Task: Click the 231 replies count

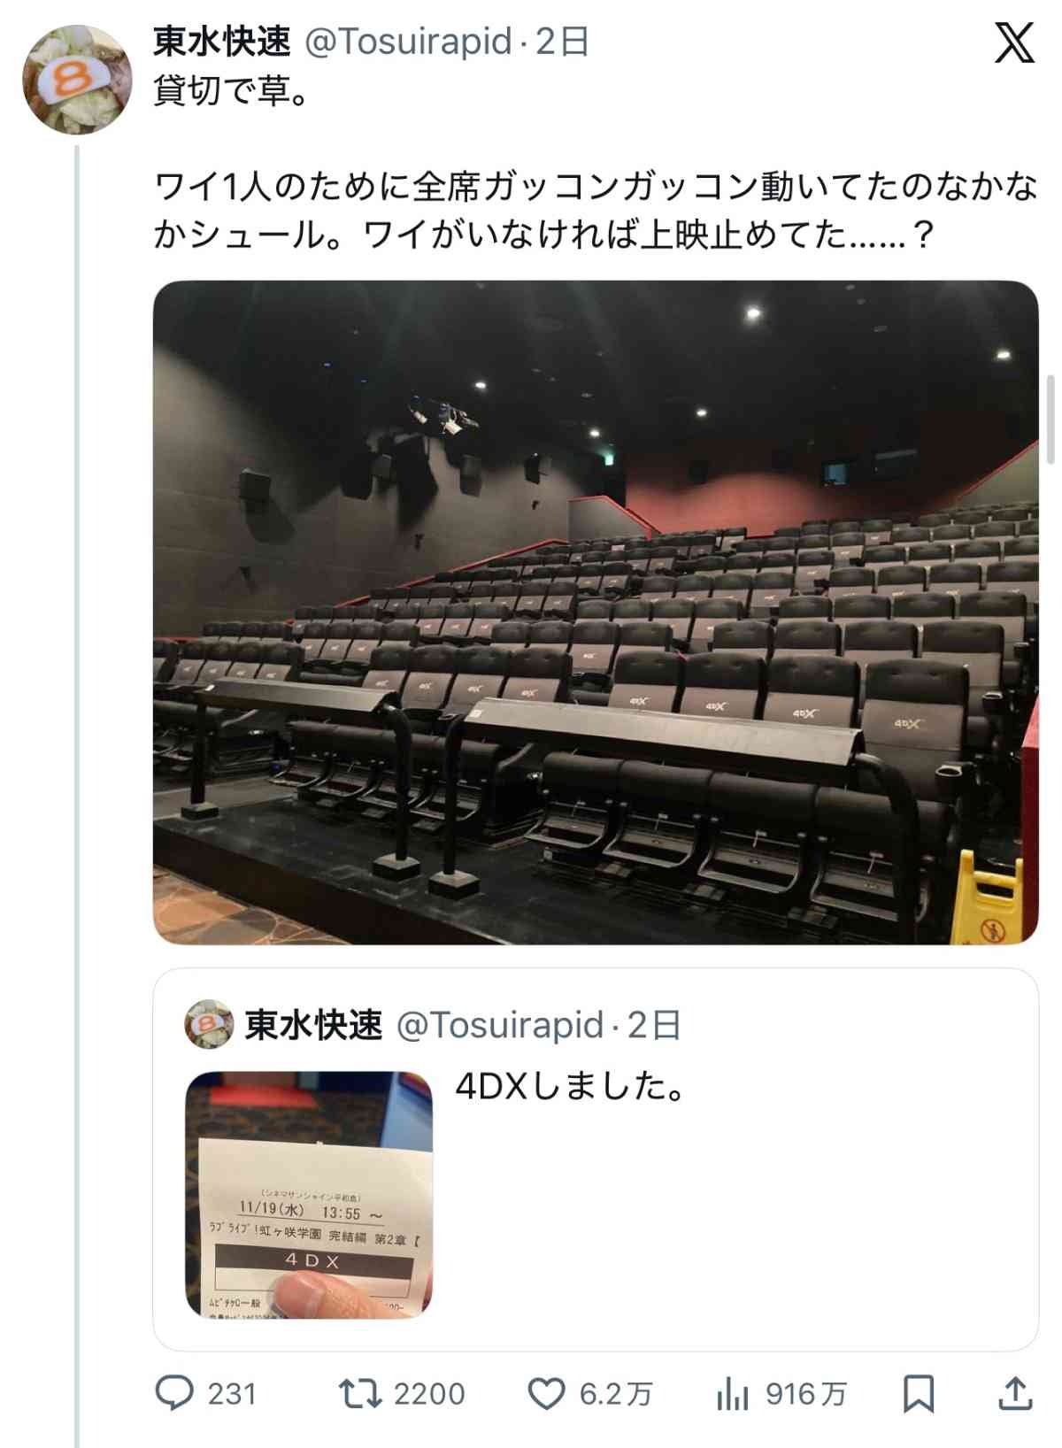Action: coord(232,1394)
